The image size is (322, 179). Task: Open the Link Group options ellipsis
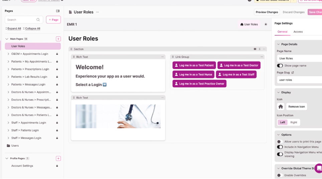pyautogui.click(x=262, y=57)
